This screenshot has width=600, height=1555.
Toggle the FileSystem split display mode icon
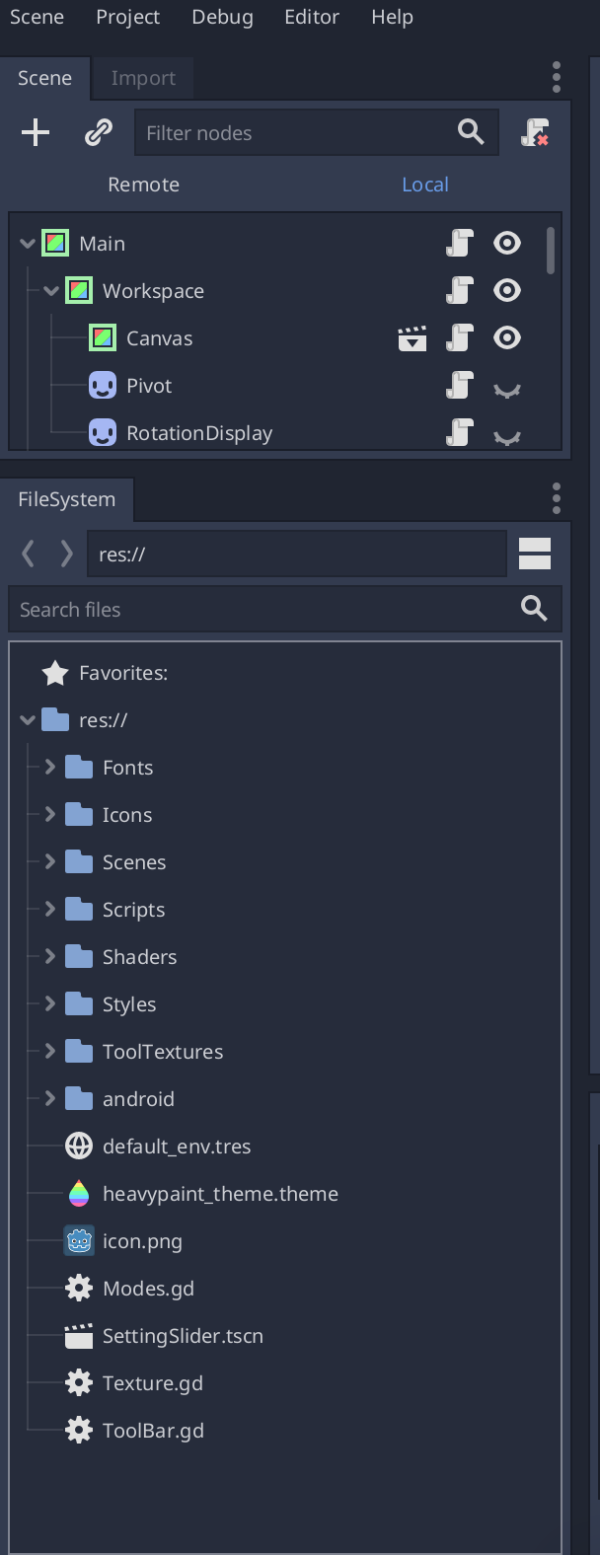tap(534, 554)
